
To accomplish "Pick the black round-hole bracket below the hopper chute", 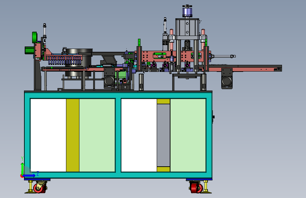I will click(x=109, y=78).
